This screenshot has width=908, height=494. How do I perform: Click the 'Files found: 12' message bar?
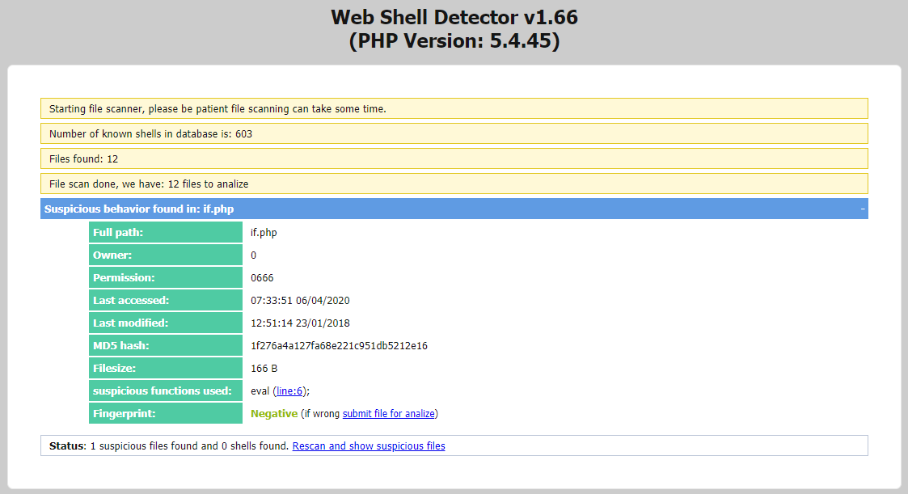[x=454, y=159]
